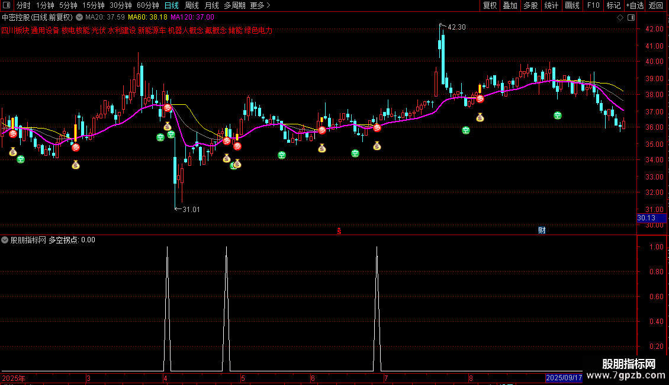669x385 pixels.
Task: Toggle the right side panel icon
Action: coord(631,18)
